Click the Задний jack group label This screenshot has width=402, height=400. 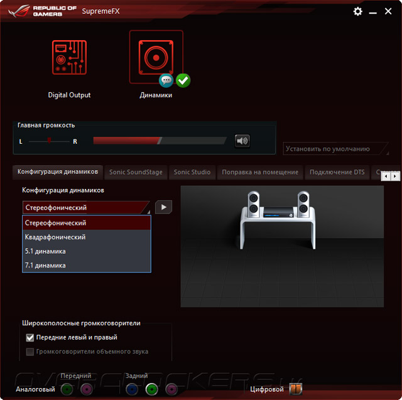click(136, 376)
